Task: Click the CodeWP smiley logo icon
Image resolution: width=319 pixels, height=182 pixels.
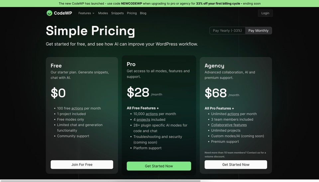Action: (49, 13)
